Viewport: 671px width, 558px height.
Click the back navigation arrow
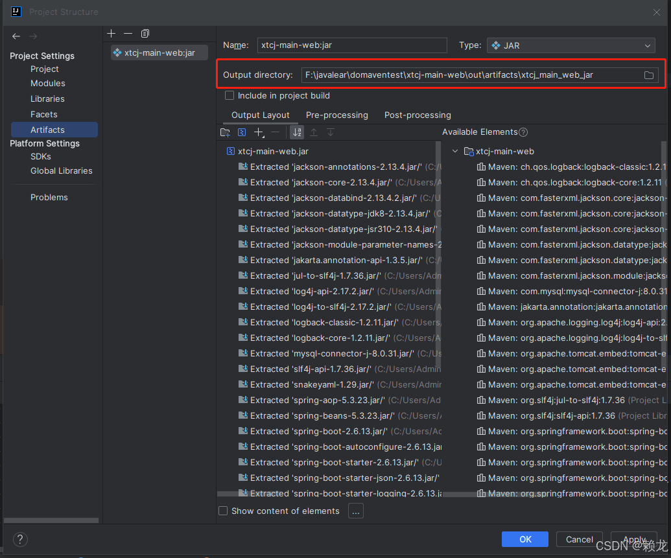pos(16,36)
